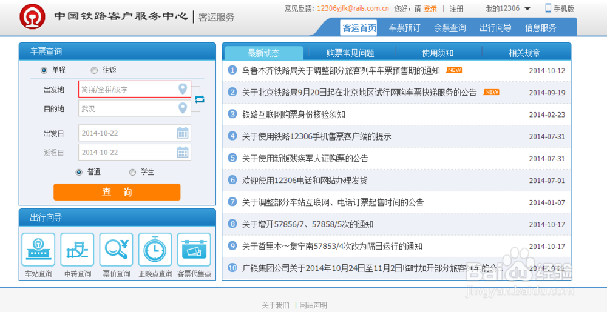The width and height of the screenshot is (607, 312).
Task: Click date 2014-01-07 in news list
Action: click(547, 202)
